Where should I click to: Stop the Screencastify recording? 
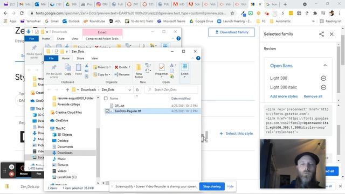(12, 174)
